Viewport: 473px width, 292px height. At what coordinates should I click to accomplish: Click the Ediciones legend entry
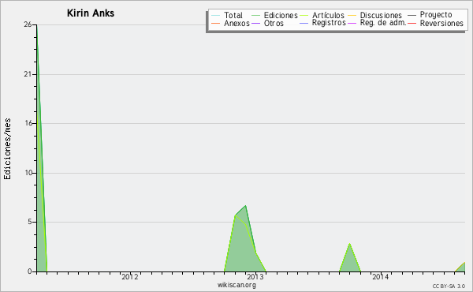click(x=274, y=15)
